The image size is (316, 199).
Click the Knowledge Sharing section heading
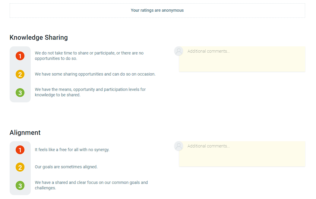[x=39, y=37]
